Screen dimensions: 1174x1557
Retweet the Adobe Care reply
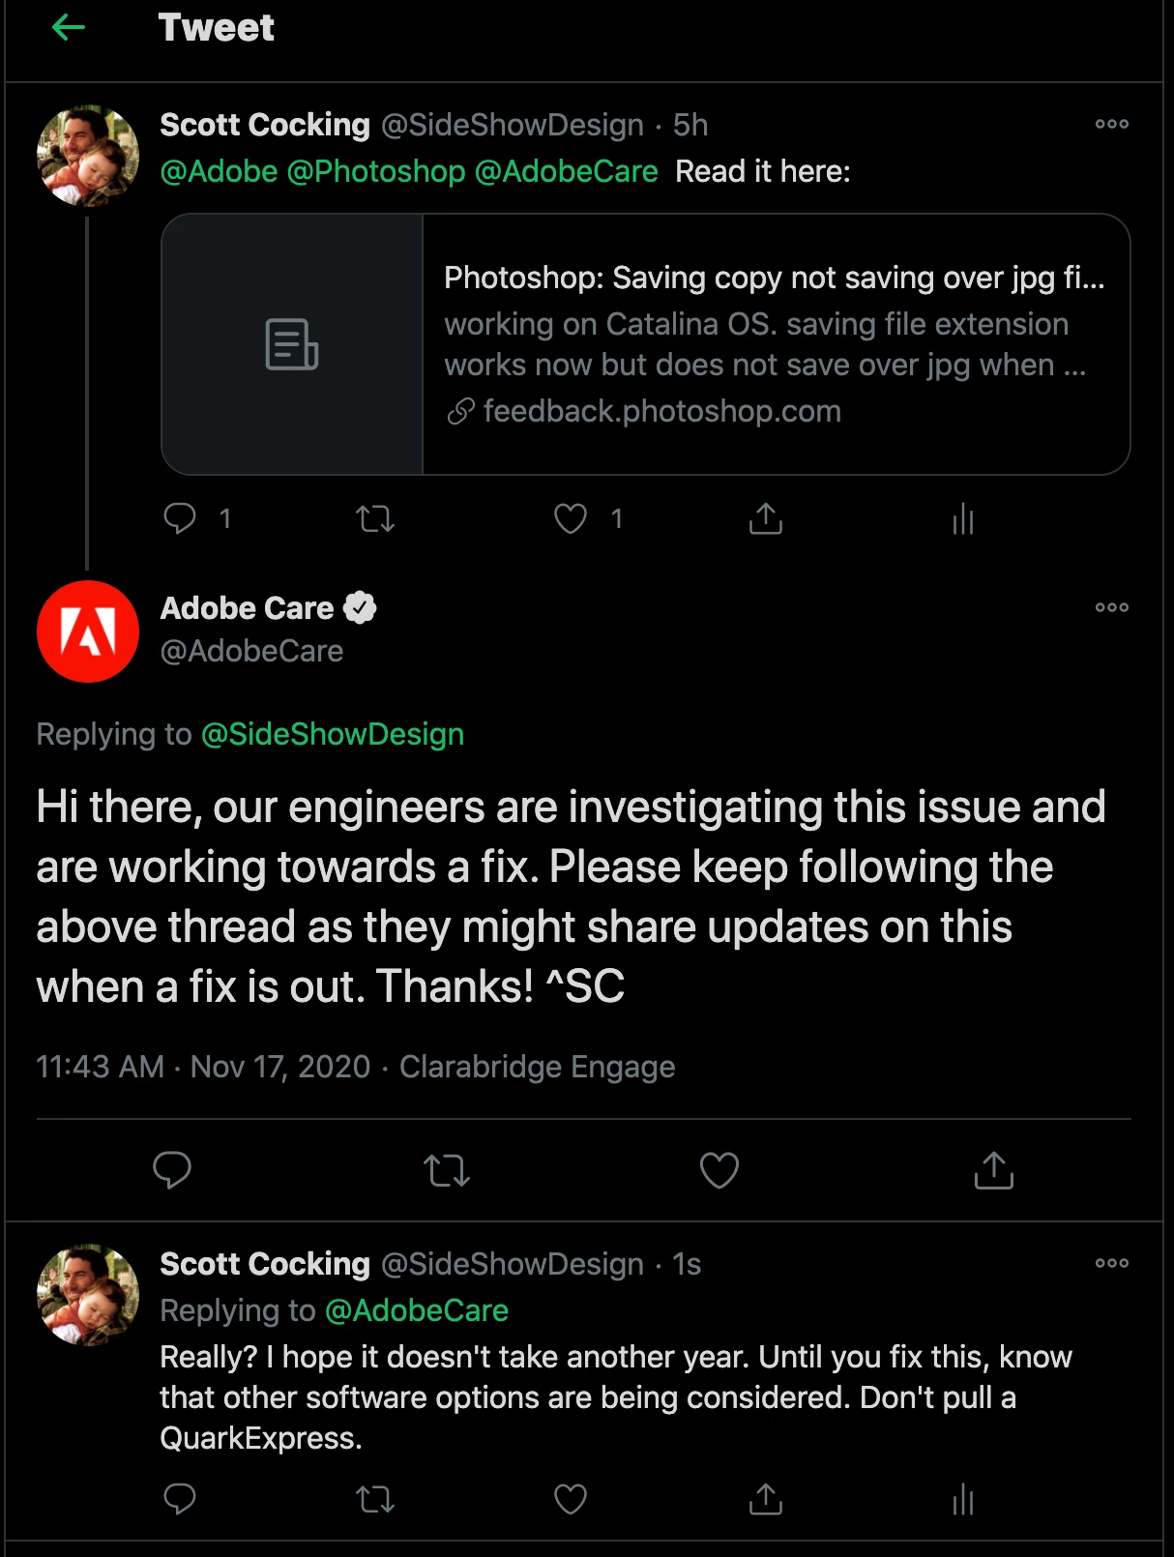tap(447, 1171)
